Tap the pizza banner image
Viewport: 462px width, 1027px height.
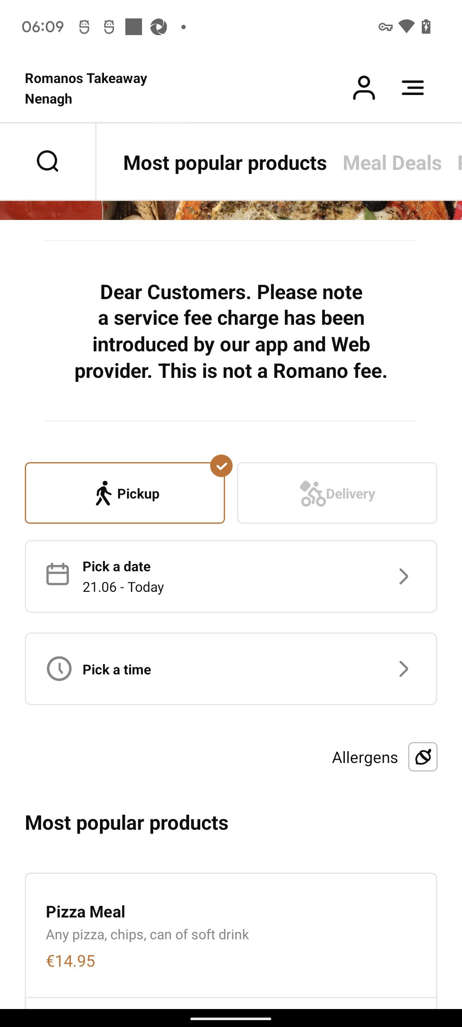pos(231,210)
